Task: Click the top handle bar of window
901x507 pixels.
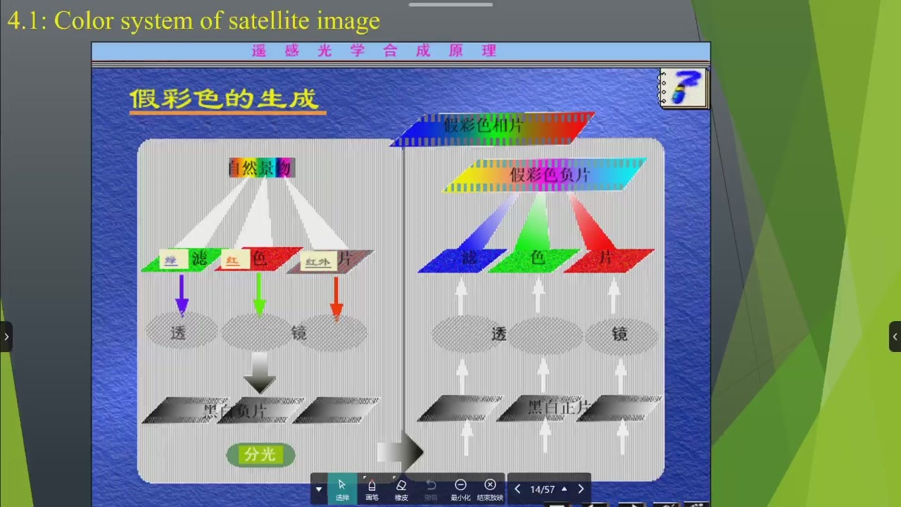Action: click(x=450, y=4)
